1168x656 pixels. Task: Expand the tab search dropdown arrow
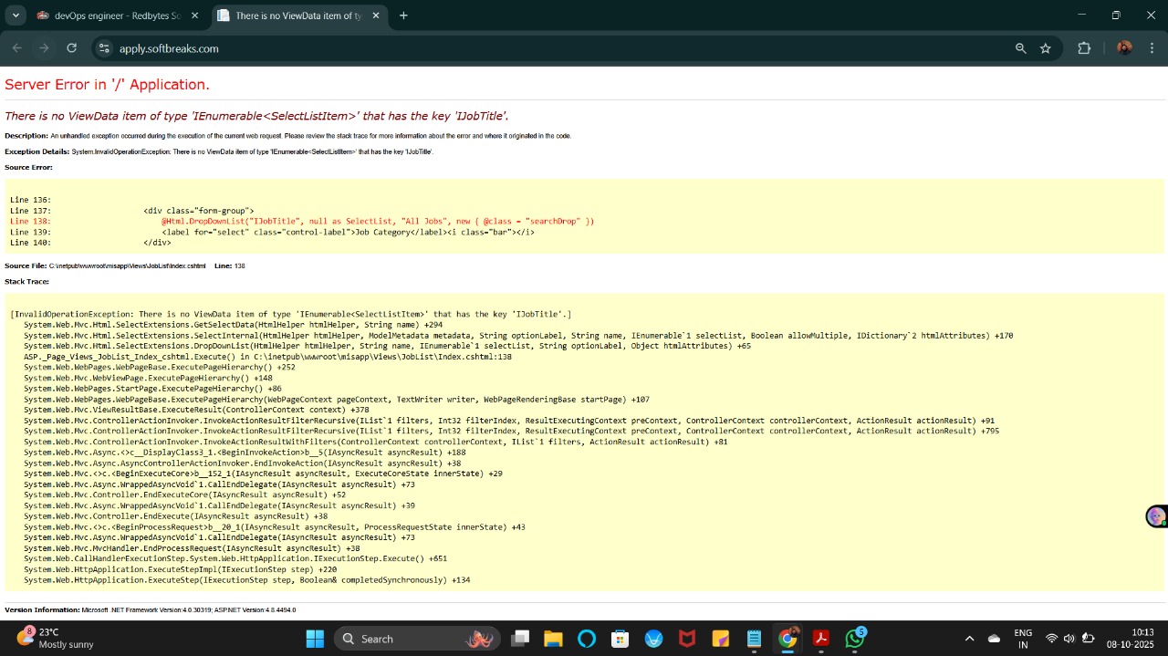pyautogui.click(x=16, y=16)
